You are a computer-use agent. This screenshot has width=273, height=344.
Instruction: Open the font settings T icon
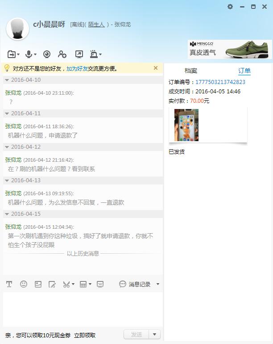point(9,284)
